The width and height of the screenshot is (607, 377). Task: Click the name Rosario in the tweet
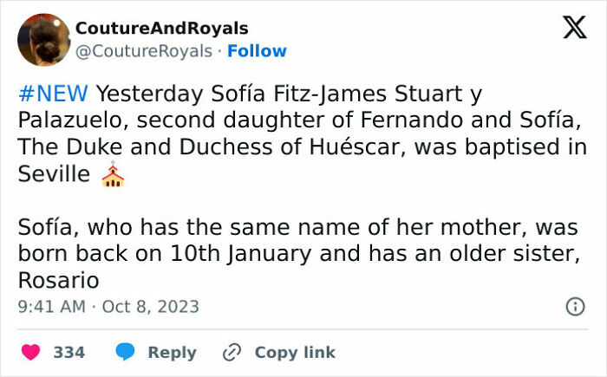click(x=58, y=281)
